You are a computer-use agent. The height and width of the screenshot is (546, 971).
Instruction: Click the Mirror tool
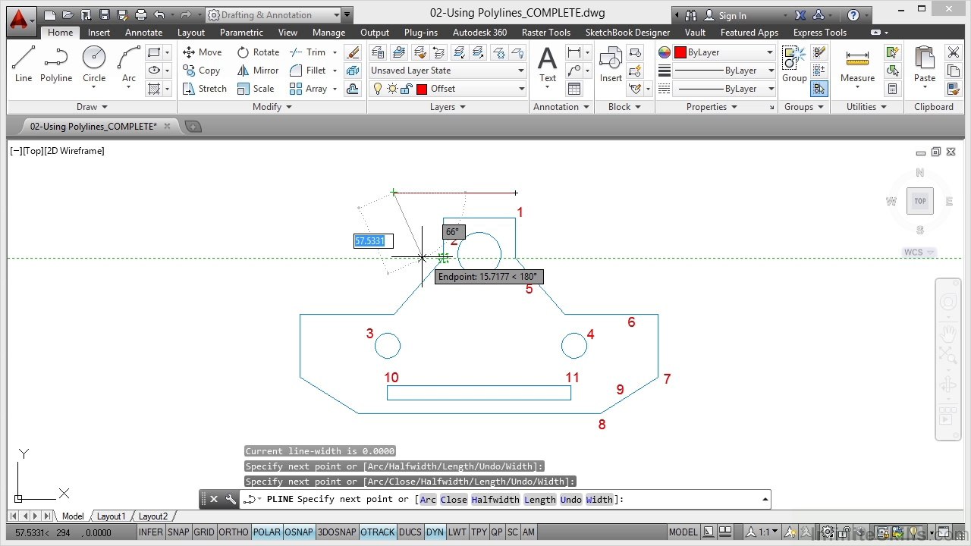[x=258, y=71]
